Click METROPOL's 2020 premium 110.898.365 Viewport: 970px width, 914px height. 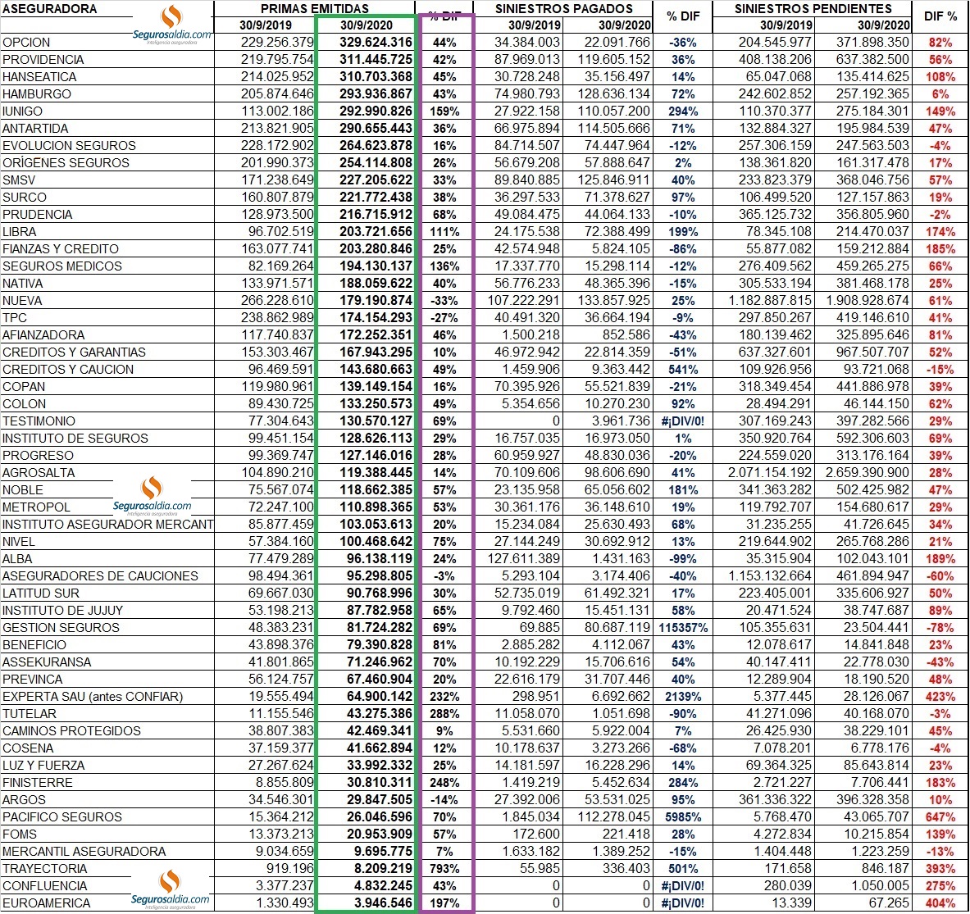[376, 507]
